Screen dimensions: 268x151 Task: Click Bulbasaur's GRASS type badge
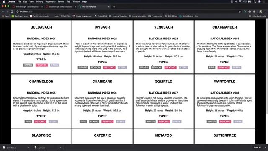tap(28, 65)
